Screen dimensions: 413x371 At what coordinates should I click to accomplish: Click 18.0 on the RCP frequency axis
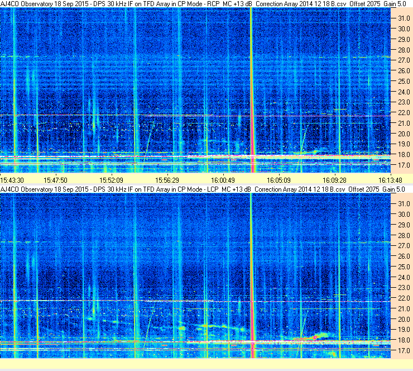[404, 155]
